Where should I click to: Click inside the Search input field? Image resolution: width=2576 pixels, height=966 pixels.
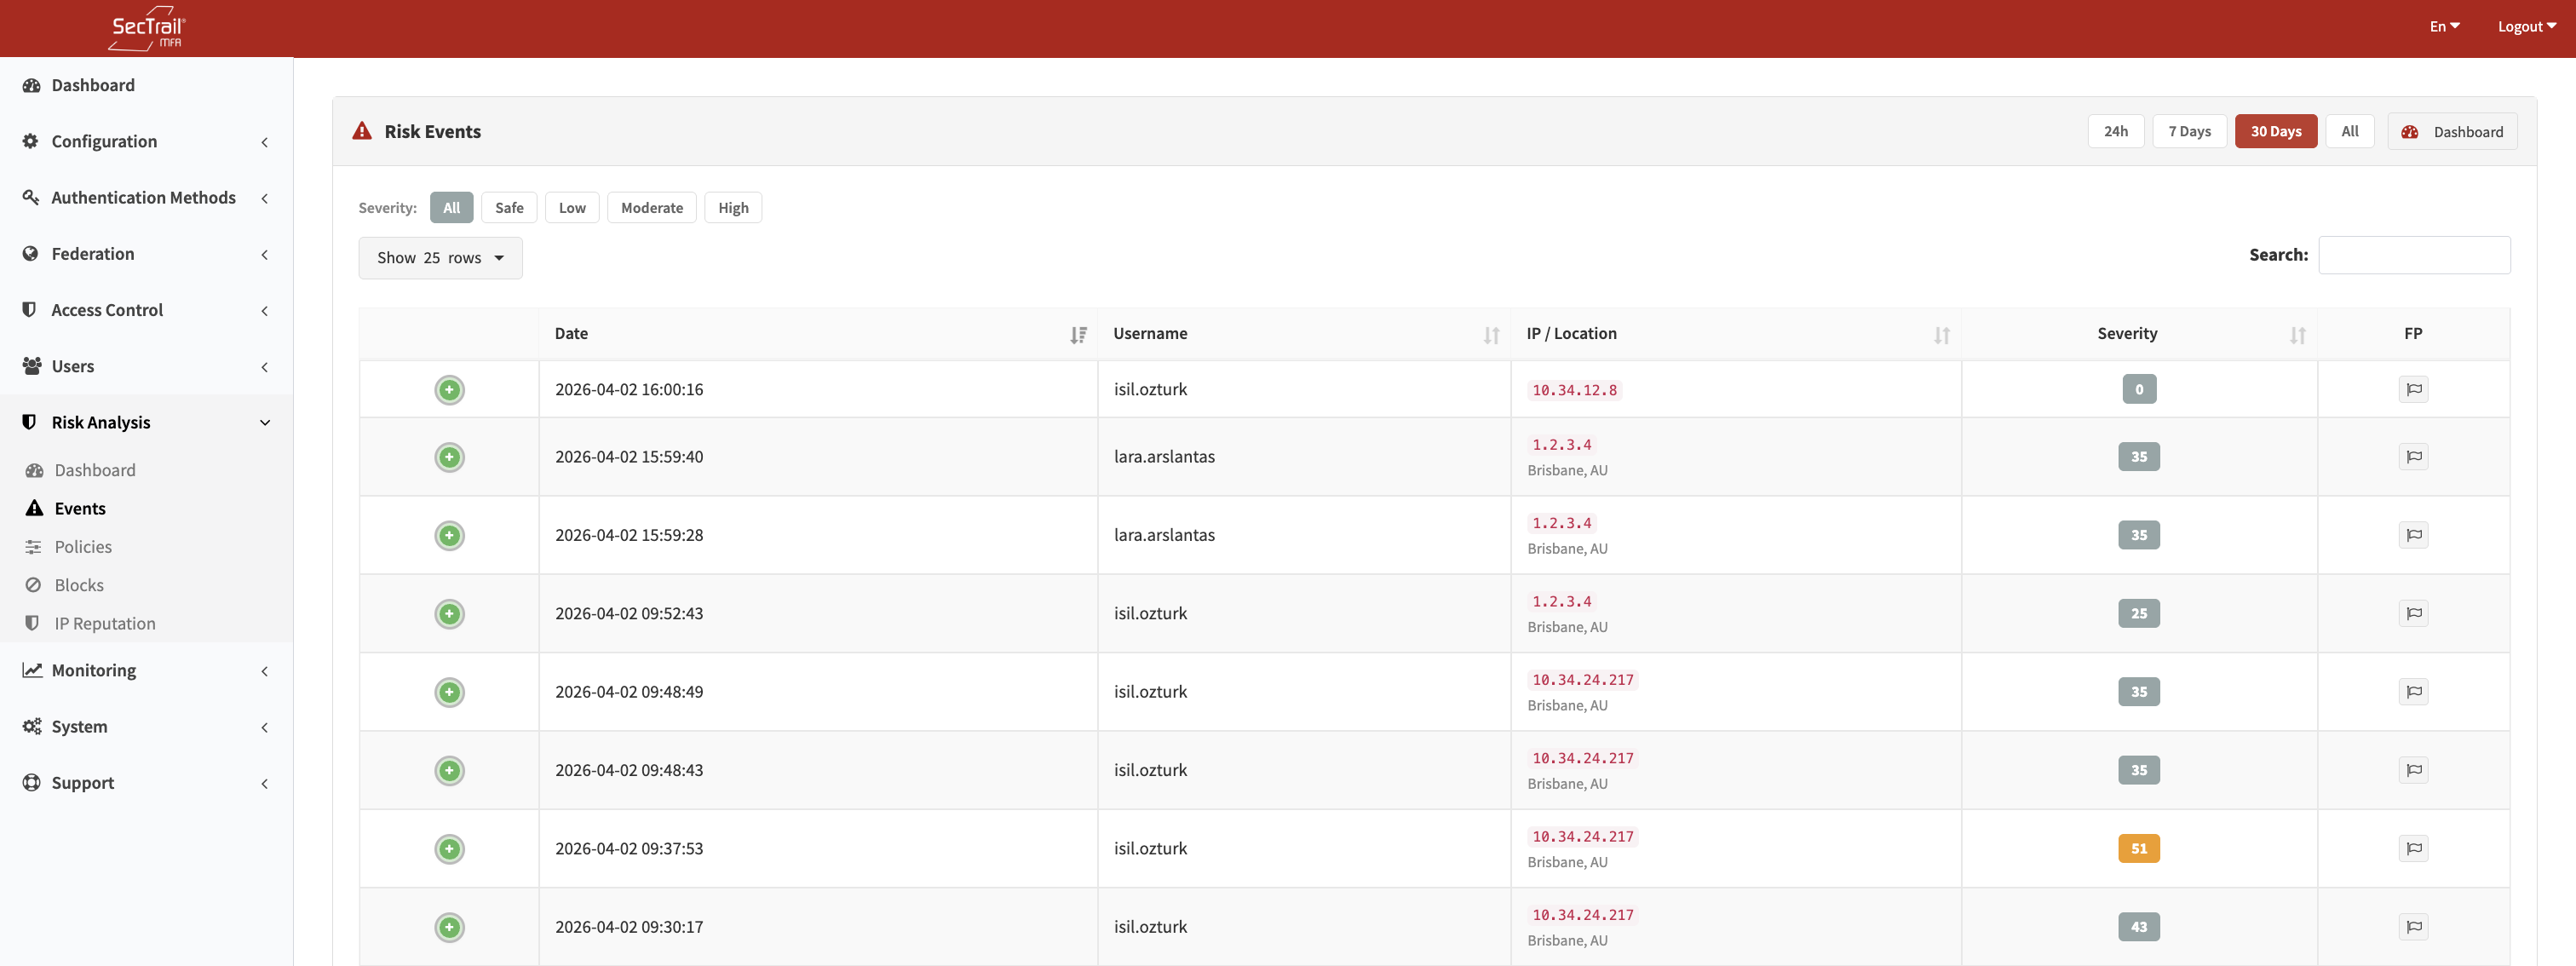click(2414, 255)
